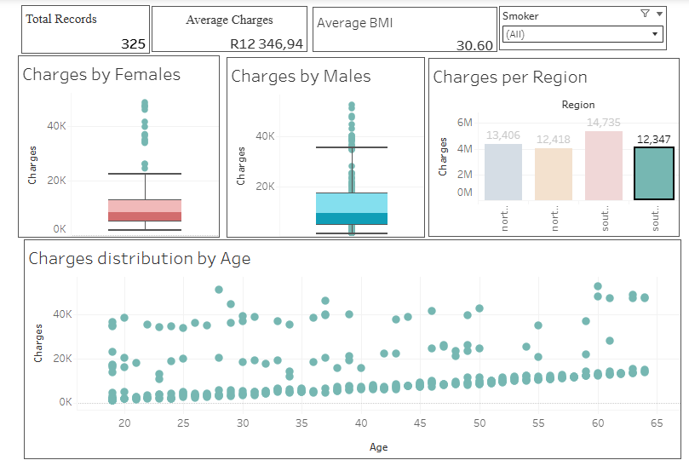Click the Age axis label on scatter plot
Screen dimensions: 689x460
point(378,446)
